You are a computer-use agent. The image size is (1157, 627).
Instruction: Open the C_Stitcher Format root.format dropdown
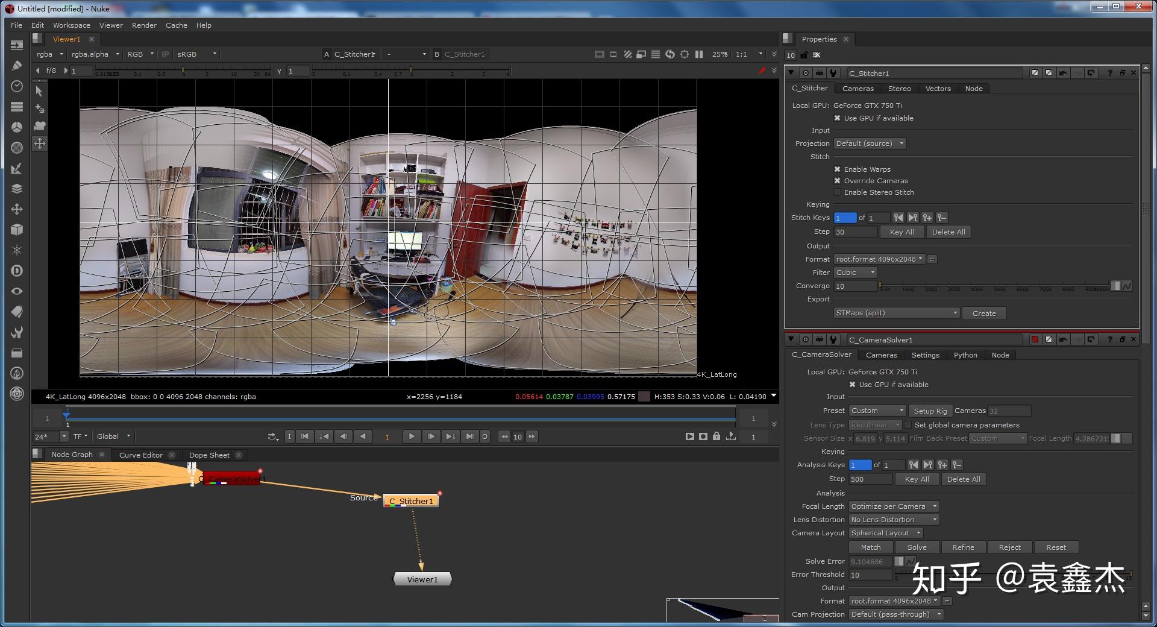tap(879, 259)
